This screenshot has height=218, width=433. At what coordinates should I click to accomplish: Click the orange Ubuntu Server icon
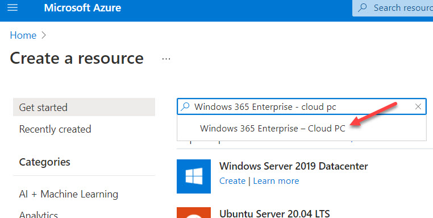194,212
